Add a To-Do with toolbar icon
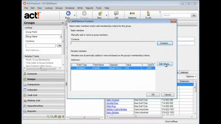This screenshot has width=221, height=124. pyautogui.click(x=148, y=13)
